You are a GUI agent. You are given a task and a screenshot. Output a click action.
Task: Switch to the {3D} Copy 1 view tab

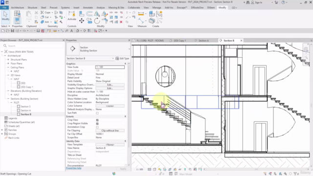tap(179, 41)
